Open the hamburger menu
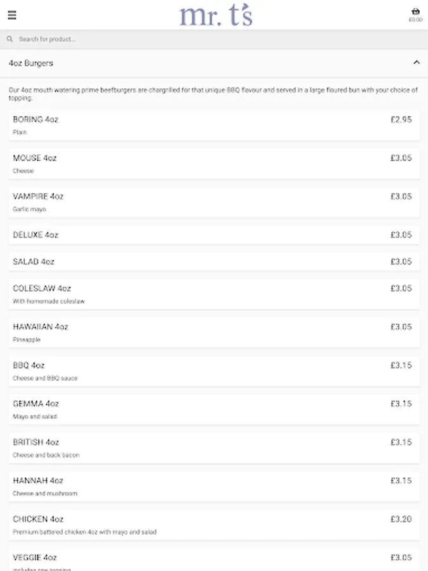 (x=12, y=15)
